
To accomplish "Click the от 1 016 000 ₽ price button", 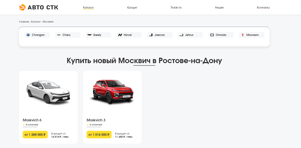I will point(99,135).
